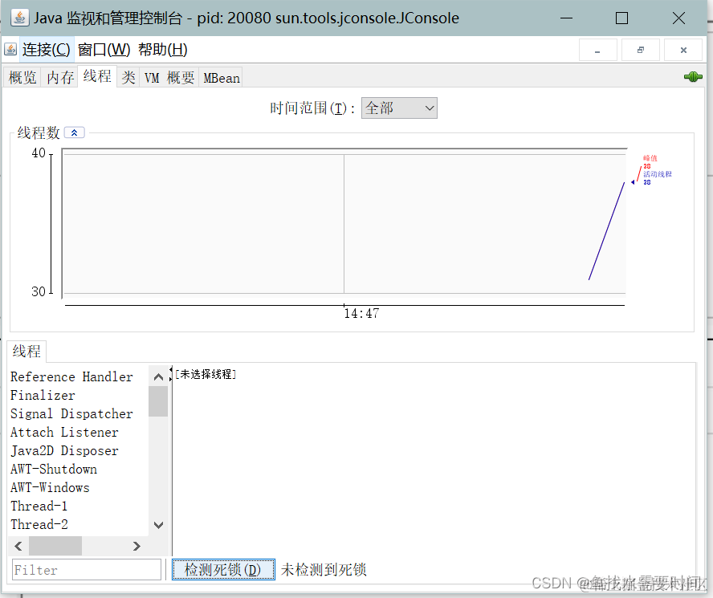Click the 峰值 legend label
This screenshot has width=713, height=598.
[x=650, y=158]
